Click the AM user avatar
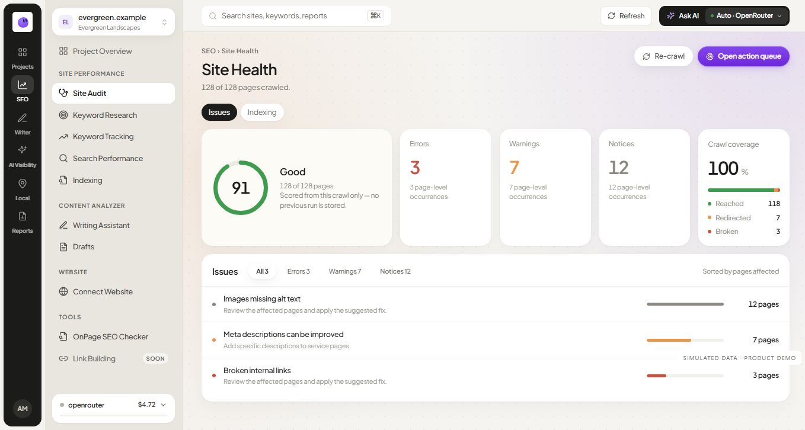 (x=23, y=409)
